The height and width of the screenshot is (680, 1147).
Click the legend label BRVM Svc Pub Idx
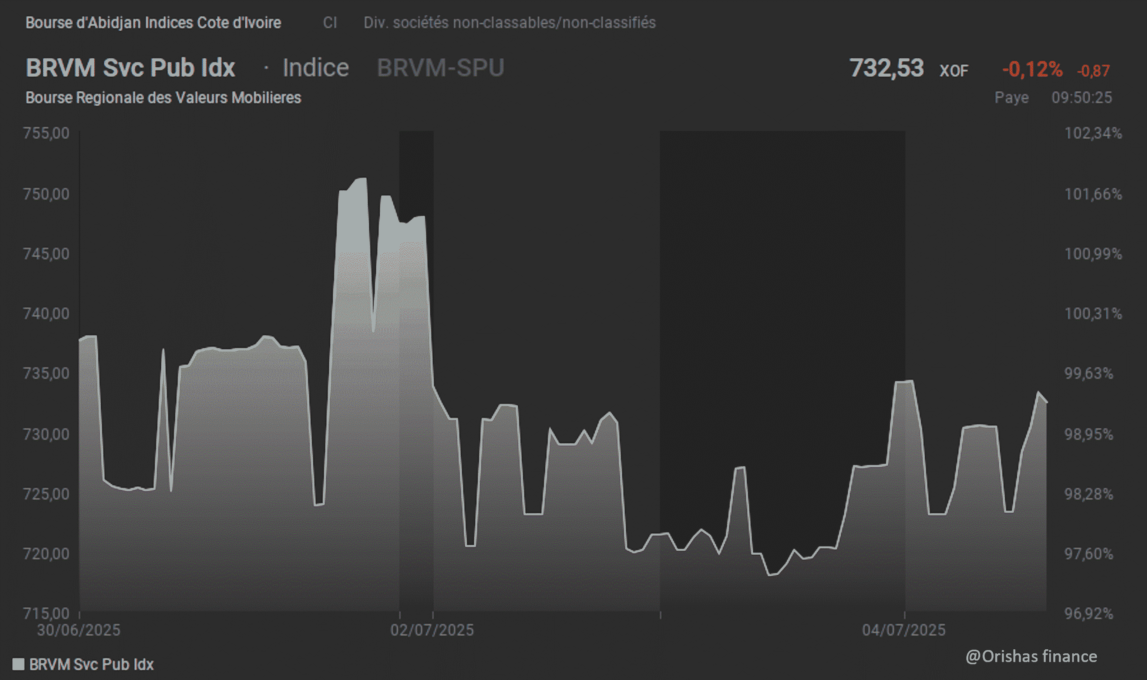tap(91, 664)
